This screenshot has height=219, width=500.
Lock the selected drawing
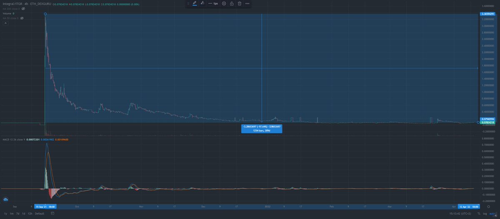pos(232,3)
